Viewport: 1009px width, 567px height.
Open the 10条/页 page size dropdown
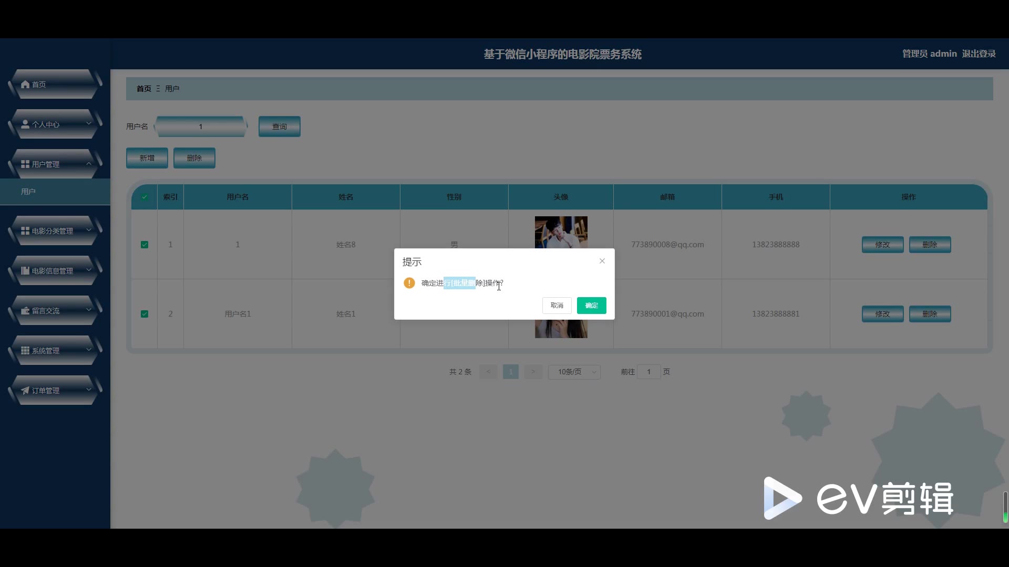[x=574, y=372]
